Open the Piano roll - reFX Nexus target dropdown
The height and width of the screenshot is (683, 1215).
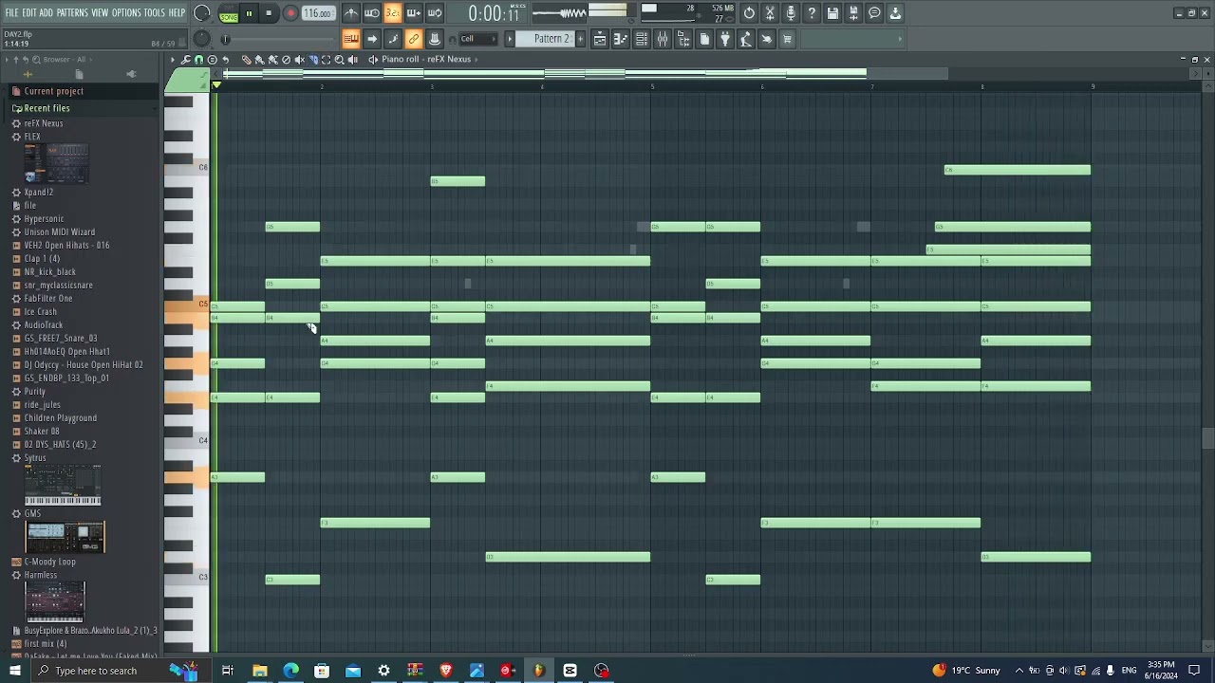click(x=426, y=60)
